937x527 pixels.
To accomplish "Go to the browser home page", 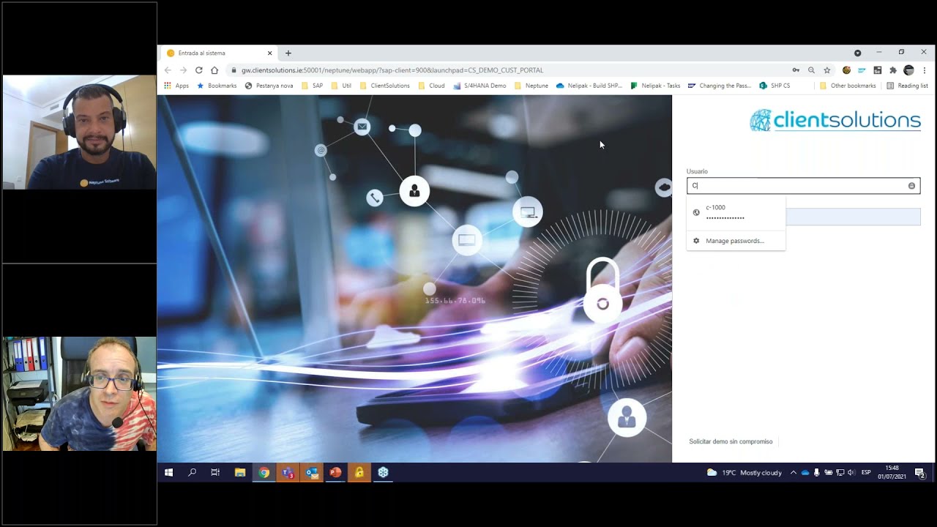I will (x=214, y=70).
